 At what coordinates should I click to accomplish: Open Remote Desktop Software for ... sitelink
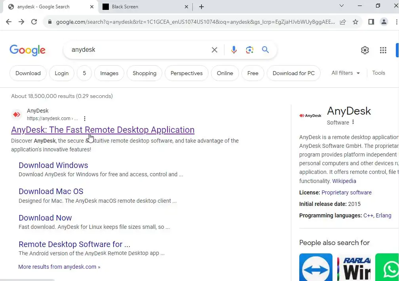74,244
